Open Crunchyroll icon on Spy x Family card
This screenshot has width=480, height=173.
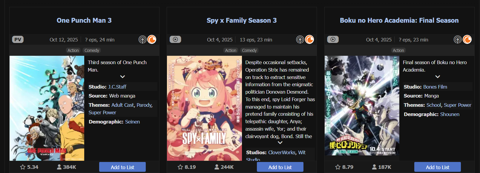click(309, 39)
